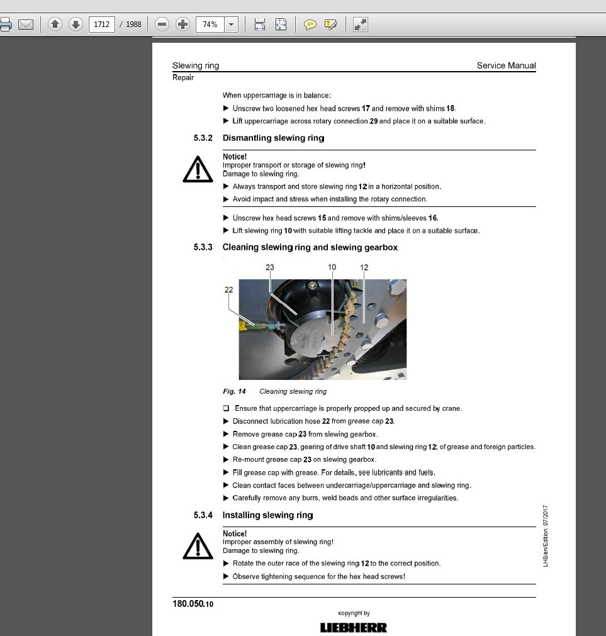Click the vertical edition text 'LHB/en/Edition: 07/2017'
This screenshot has width=606, height=636.
(546, 536)
